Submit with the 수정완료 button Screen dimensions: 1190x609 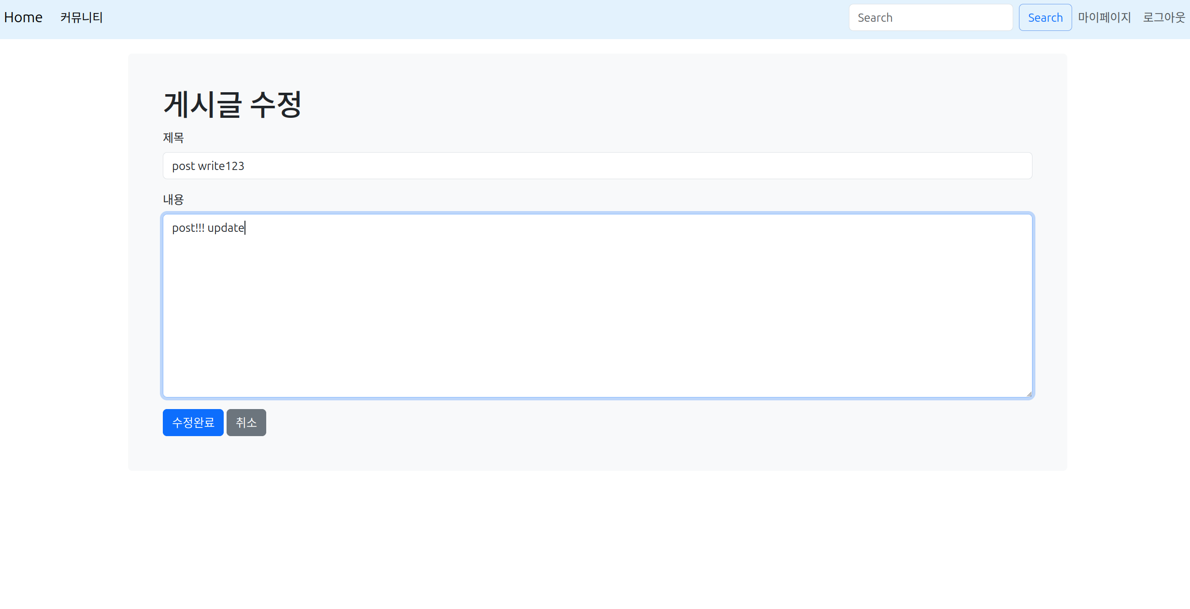[193, 423]
